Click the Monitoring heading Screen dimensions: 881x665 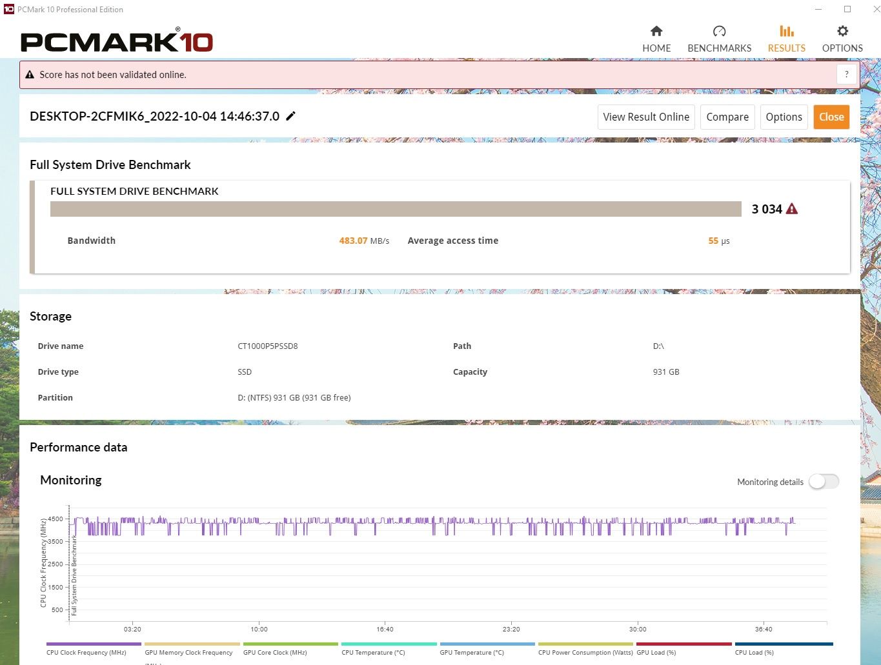coord(71,480)
